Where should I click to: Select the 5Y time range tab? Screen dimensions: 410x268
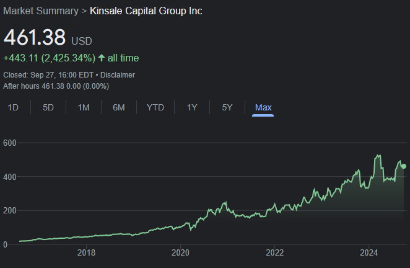(x=227, y=107)
